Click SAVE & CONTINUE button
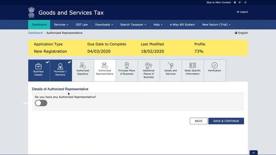276x155 pixels. click(226, 121)
